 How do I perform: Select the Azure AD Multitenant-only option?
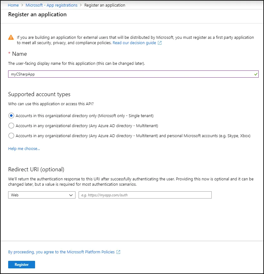[x=11, y=126]
